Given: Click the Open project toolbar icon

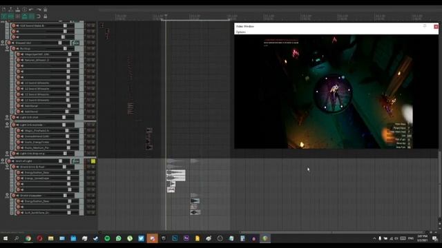Looking at the screenshot, I should tap(11, 10).
